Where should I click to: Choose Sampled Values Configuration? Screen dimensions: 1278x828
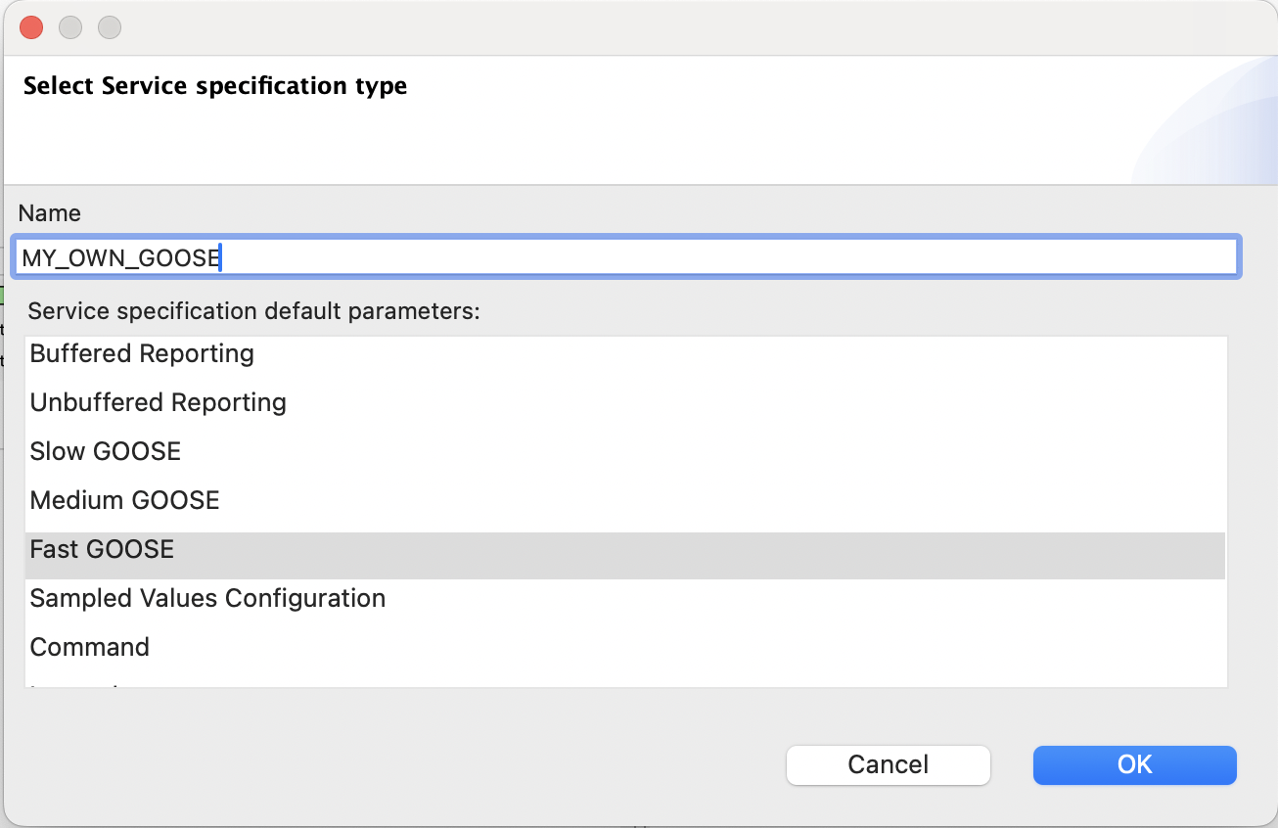(x=207, y=598)
